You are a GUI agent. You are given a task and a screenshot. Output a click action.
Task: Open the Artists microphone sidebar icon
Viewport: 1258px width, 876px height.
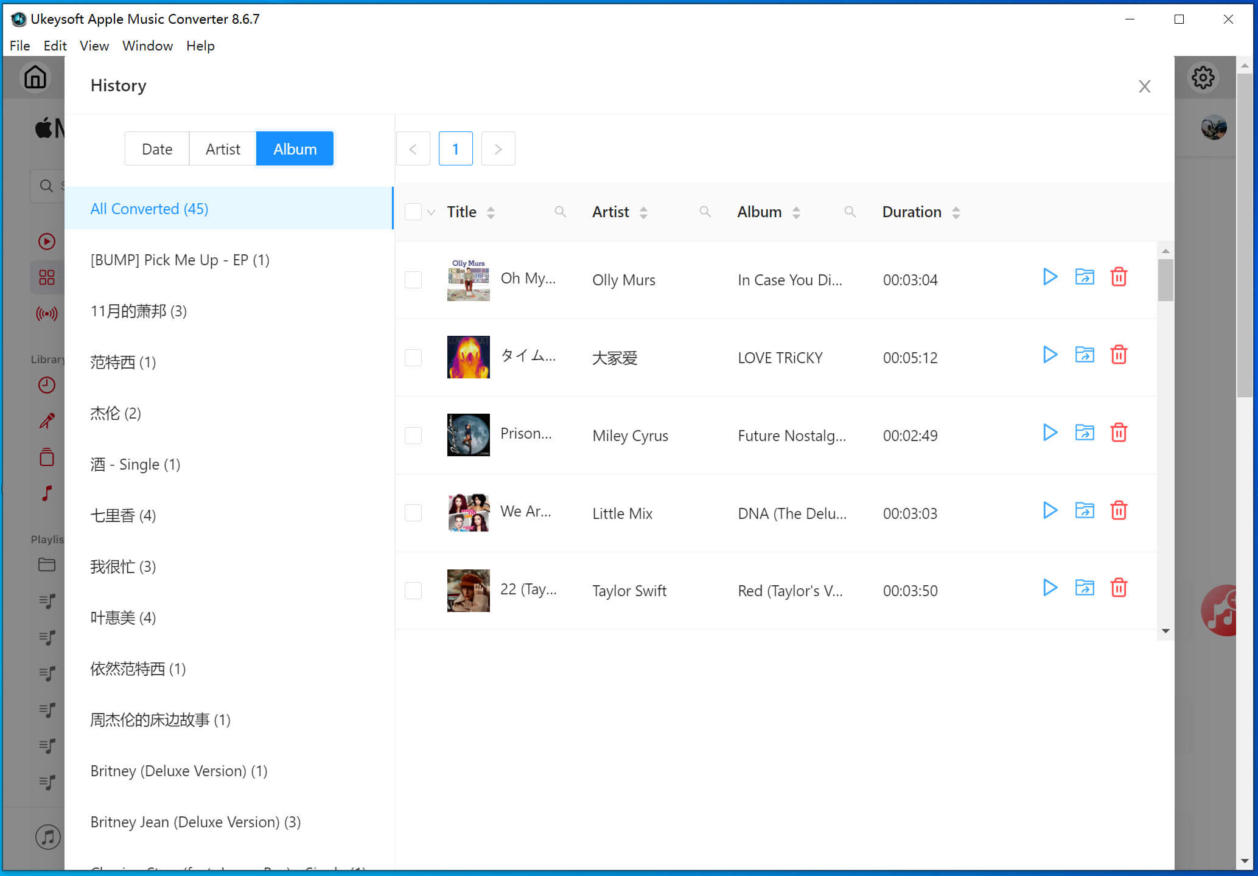pyautogui.click(x=47, y=420)
